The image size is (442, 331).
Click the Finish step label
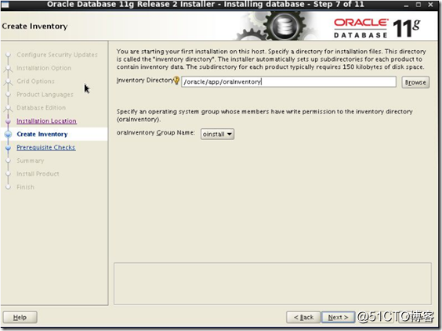25,187
